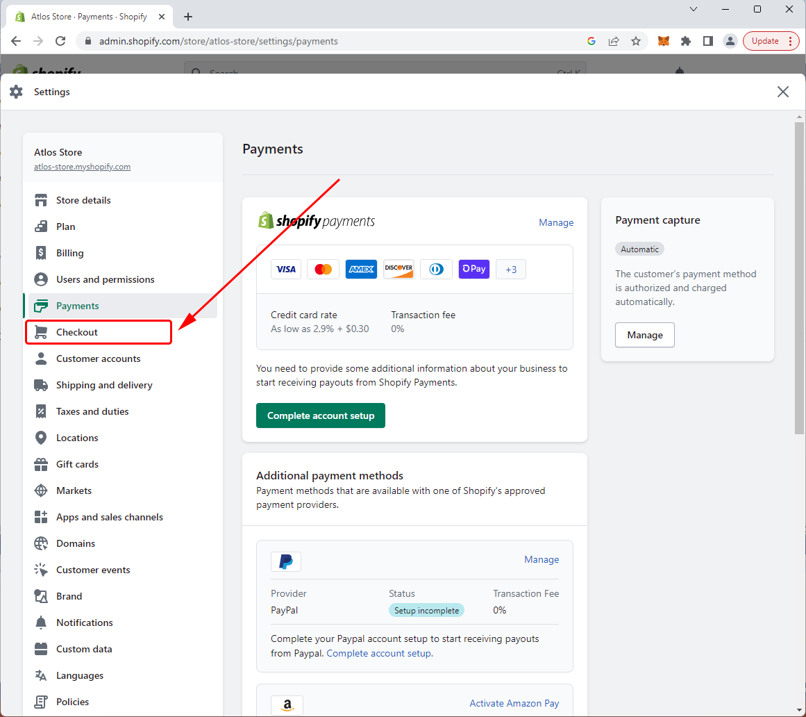806x717 pixels.
Task: Open the MetaMask fox extension
Action: (664, 41)
